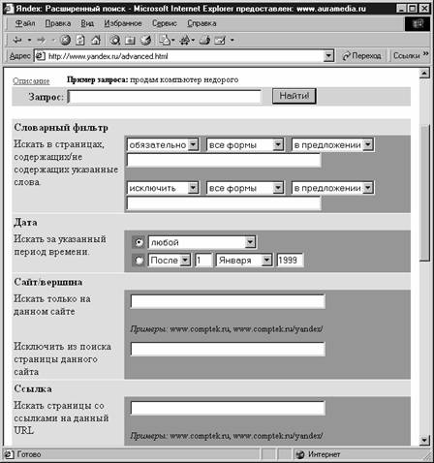Screen dimensions: 434x463
Task: Go to the Home page icon
Action: pyautogui.click(x=95, y=41)
